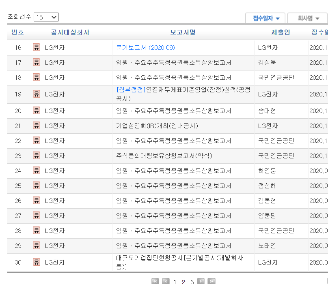Viewport: 328px width, 284px height.
Task: Click the 유 market icon in row 23
Action: click(37, 156)
